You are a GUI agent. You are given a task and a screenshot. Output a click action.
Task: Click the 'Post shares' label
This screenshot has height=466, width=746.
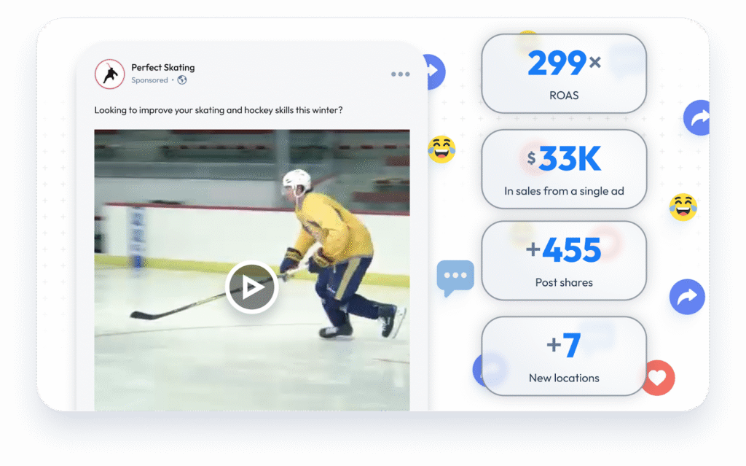[564, 282]
